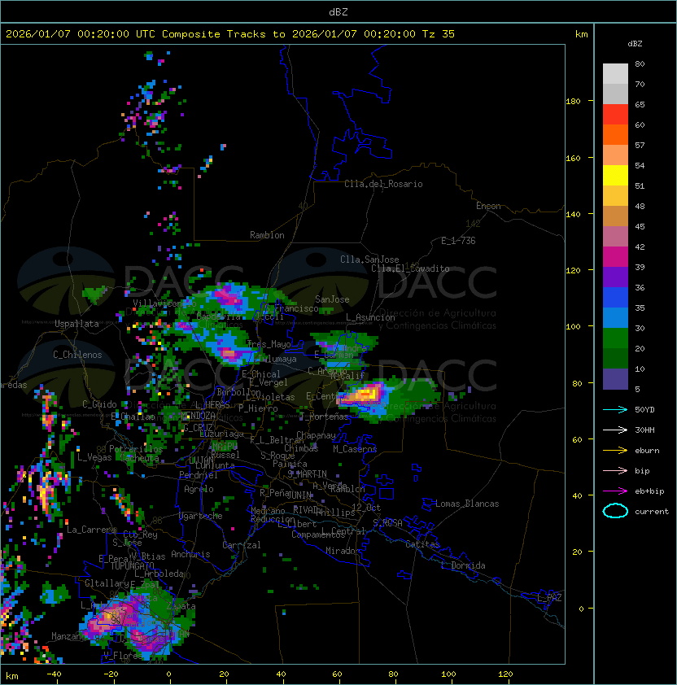
Task: Click the '120' tick on bottom km axis
Action: 505,674
